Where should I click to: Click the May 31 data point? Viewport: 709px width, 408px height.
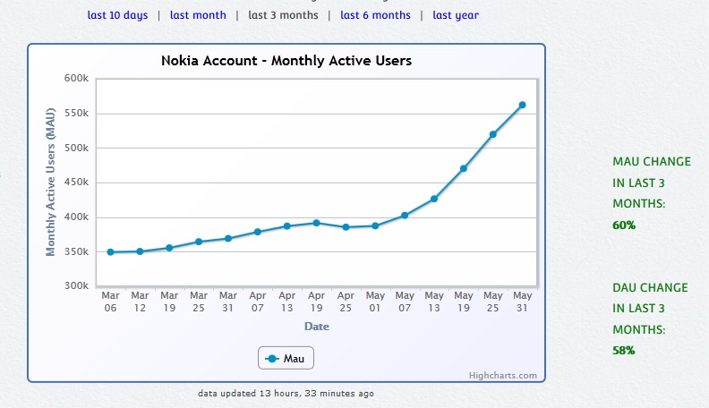tap(522, 105)
